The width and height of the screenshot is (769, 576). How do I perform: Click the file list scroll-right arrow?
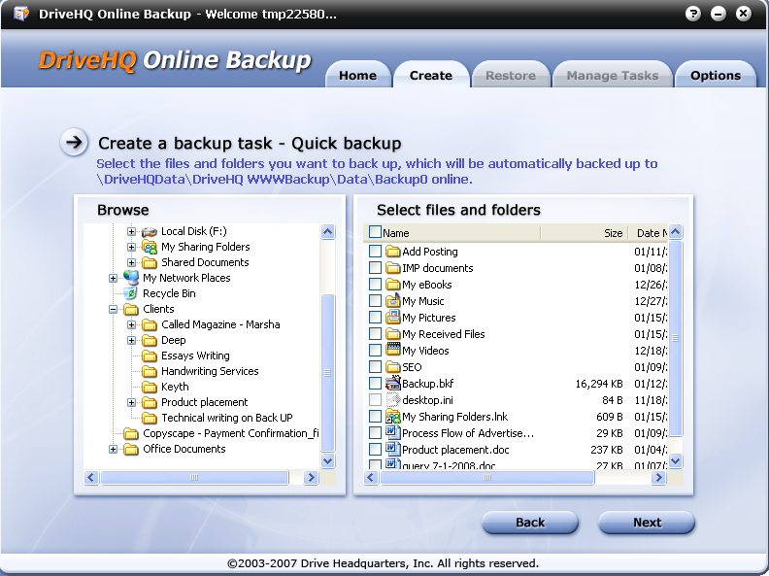pos(658,477)
